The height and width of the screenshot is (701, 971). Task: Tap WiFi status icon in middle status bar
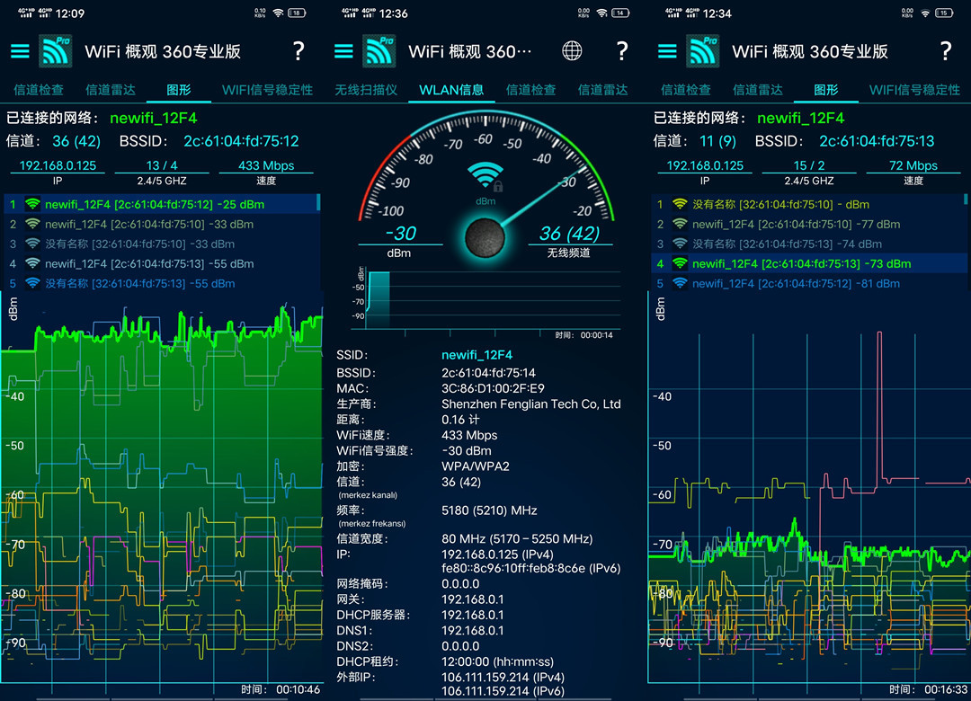[601, 13]
